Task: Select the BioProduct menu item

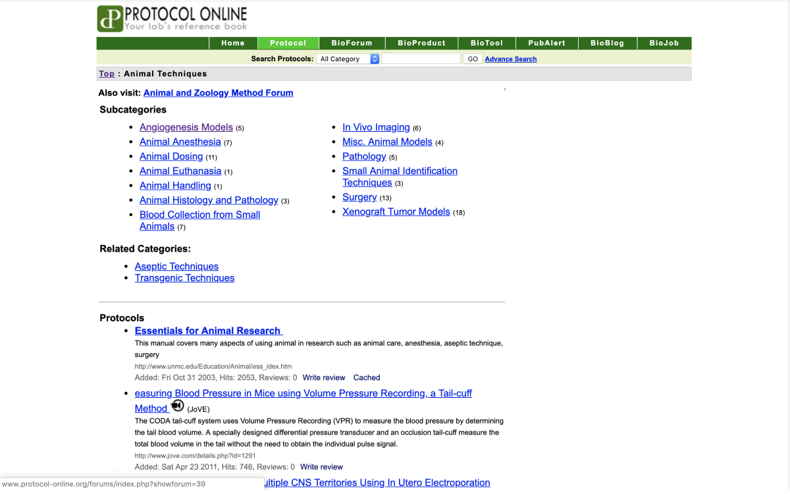Action: (x=421, y=43)
